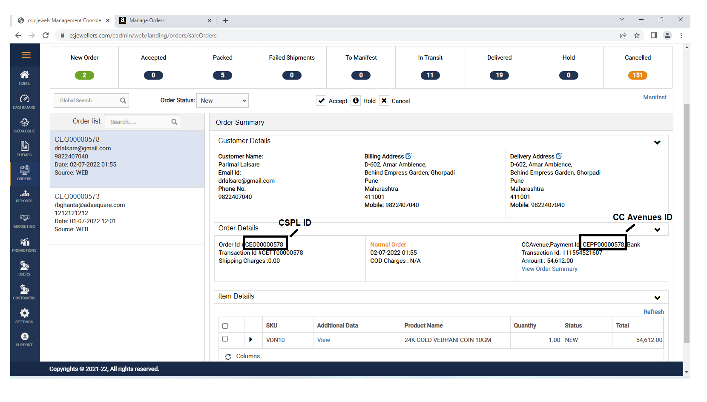This screenshot has height=402, width=707.
Task: Close the cspljewels Management Console tab
Action: (108, 20)
